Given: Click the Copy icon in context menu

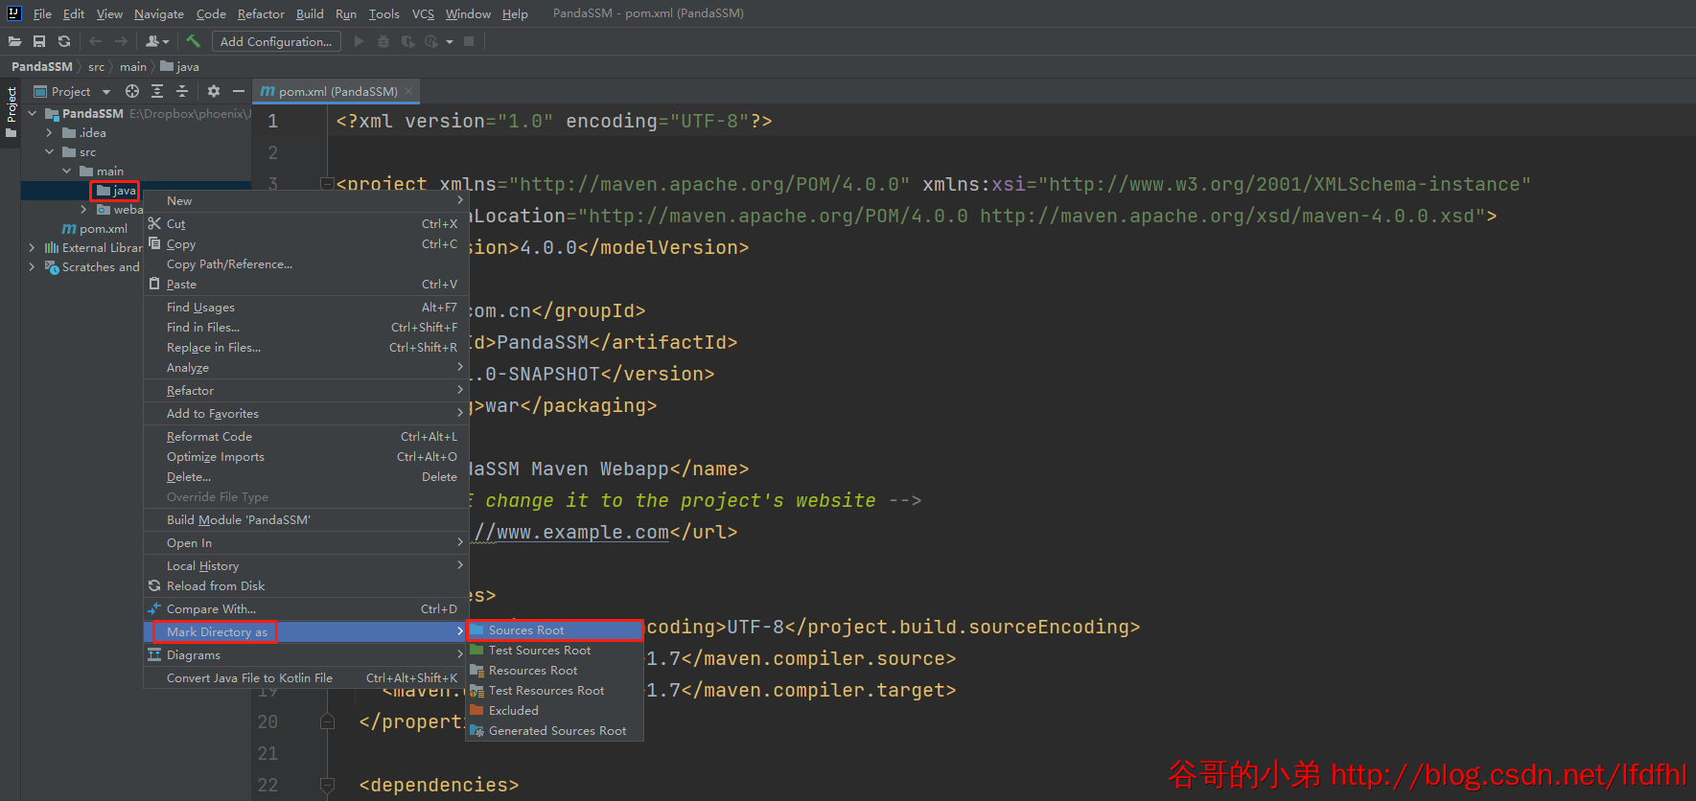Looking at the screenshot, I should [x=154, y=243].
